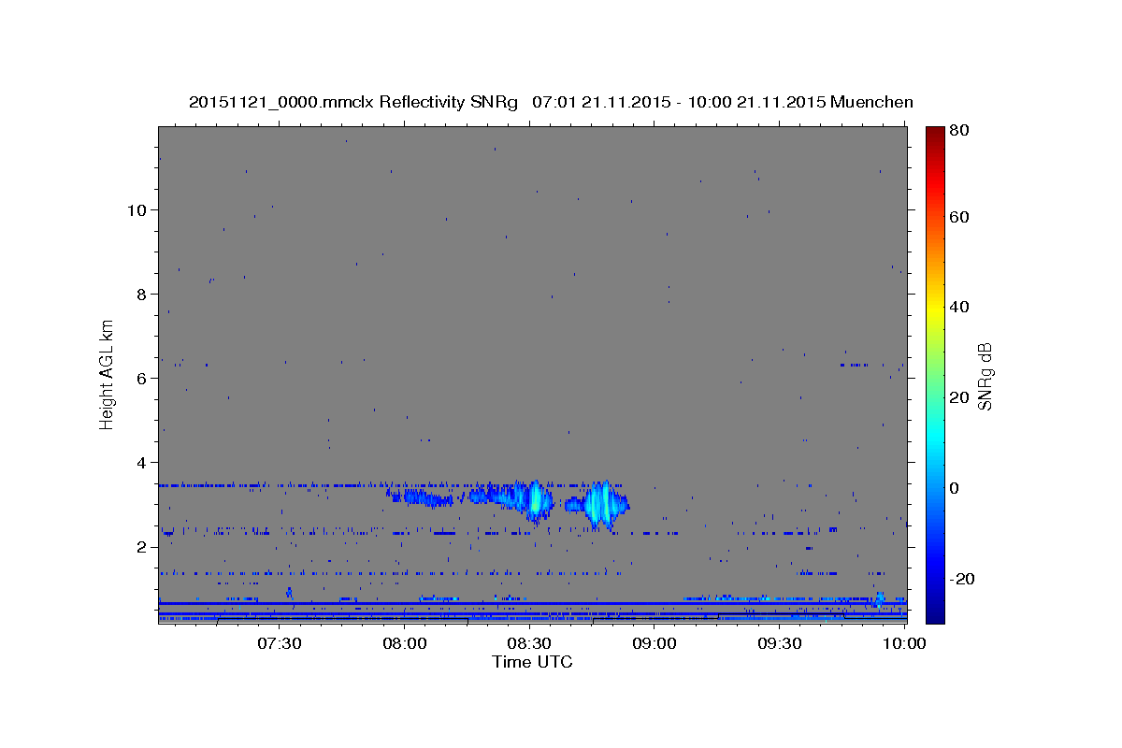Click the colorbar value 80
This screenshot has width=1122, height=748.
point(959,131)
